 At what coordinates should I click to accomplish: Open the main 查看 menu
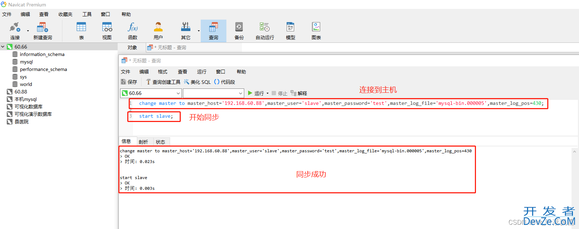pyautogui.click(x=44, y=14)
